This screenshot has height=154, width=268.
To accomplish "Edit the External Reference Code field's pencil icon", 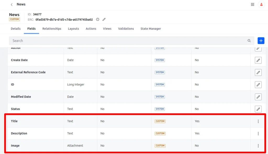I will point(258,72).
